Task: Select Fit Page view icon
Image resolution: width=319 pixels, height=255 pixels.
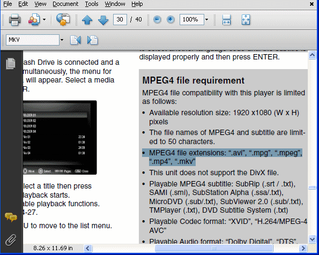Action: 246,20
